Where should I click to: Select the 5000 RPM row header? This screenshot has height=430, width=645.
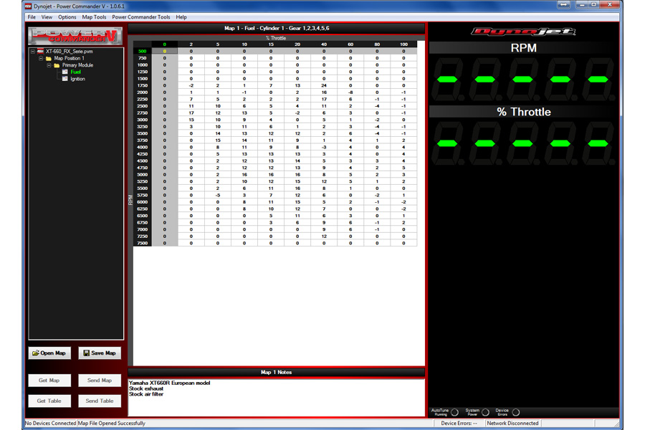tap(143, 175)
